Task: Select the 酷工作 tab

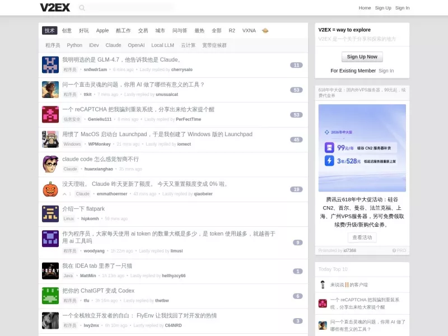Action: (x=123, y=31)
